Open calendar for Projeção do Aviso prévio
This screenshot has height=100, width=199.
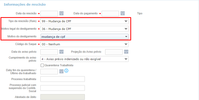click(126, 52)
